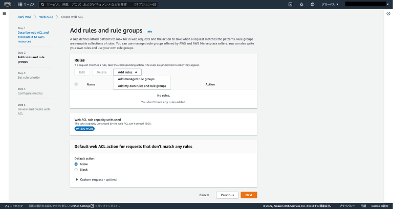The width and height of the screenshot is (393, 209).
Task: Click the 0/1500 WCUs capacity indicator
Action: point(84,128)
